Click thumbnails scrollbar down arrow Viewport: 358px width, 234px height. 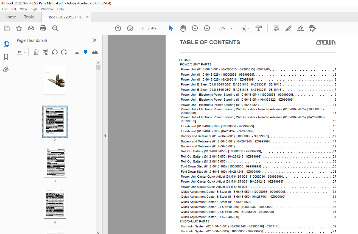click(98, 232)
